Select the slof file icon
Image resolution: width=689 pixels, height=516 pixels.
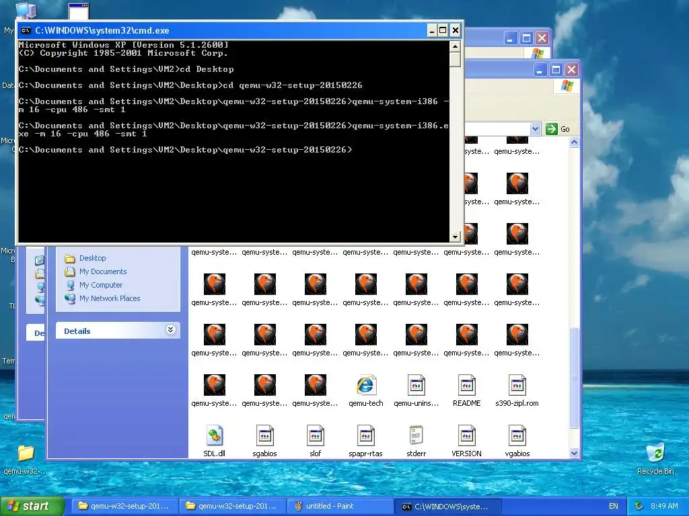coord(315,435)
